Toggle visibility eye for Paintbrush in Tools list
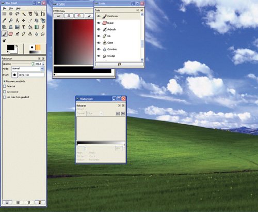Viewport: 258px width, 212px height. (99, 16)
